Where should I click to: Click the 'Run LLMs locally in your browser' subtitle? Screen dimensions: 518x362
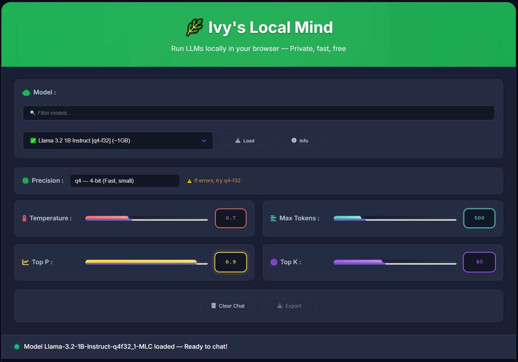[x=259, y=49]
